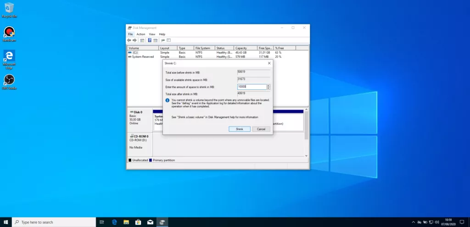Open the Recycle Bin desktop icon

[9, 8]
